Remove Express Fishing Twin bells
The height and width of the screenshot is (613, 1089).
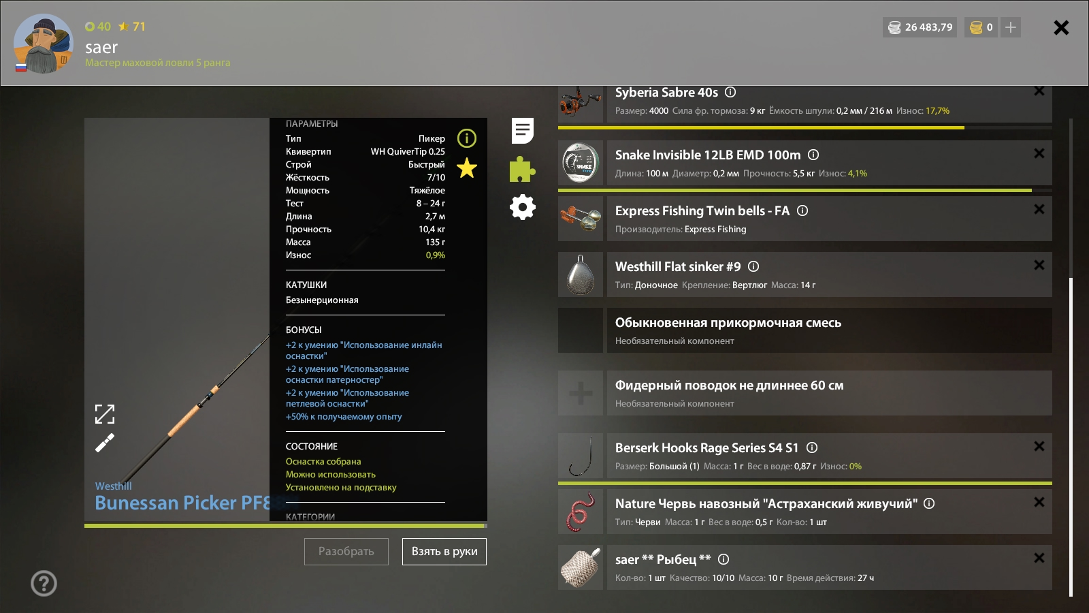click(x=1039, y=210)
